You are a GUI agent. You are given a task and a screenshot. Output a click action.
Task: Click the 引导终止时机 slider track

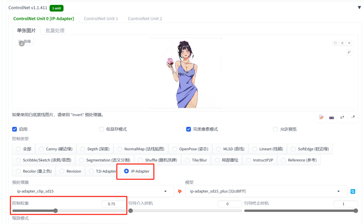click(301, 211)
